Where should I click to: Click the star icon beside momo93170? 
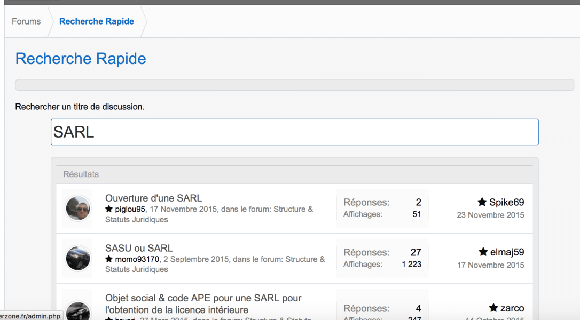coord(109,259)
